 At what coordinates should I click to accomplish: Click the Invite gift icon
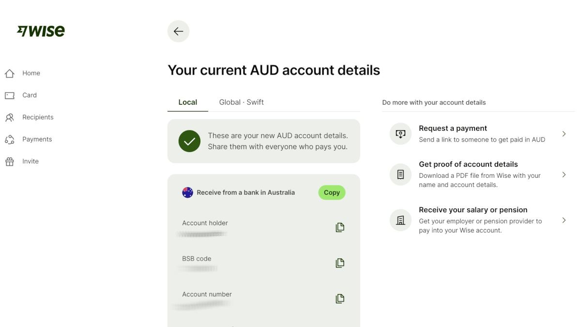coord(10,162)
